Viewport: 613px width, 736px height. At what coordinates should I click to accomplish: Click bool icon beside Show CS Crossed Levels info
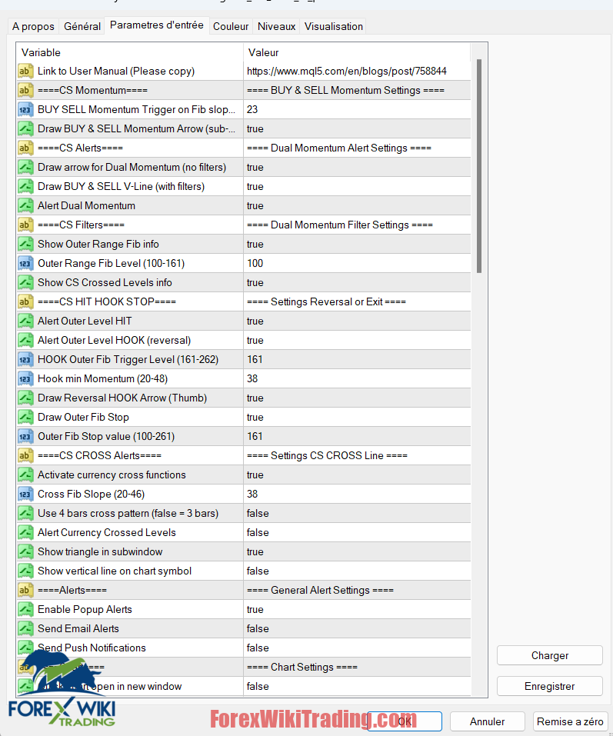(25, 282)
